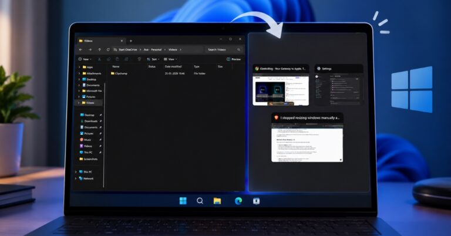The height and width of the screenshot is (236, 451).
Task: Select the Microsoft File folder in the tree
Action: (92, 91)
